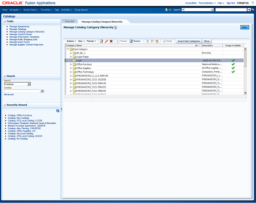256x204 pixels.
Task: Click the show-as-top hierarchy icon
Action: click(x=157, y=41)
